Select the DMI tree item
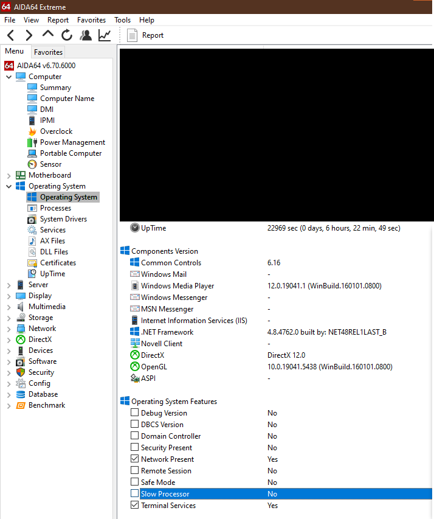This screenshot has width=434, height=519. 47,110
